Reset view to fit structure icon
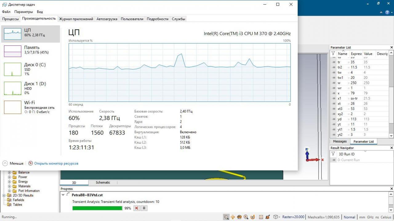The image size is (394, 221). tap(261, 217)
